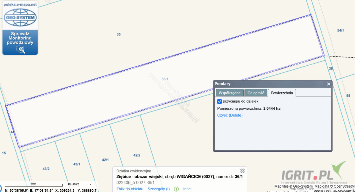The width and height of the screenshot is (355, 192).
Task: Open the Inne link
Action: (x=187, y=189)
